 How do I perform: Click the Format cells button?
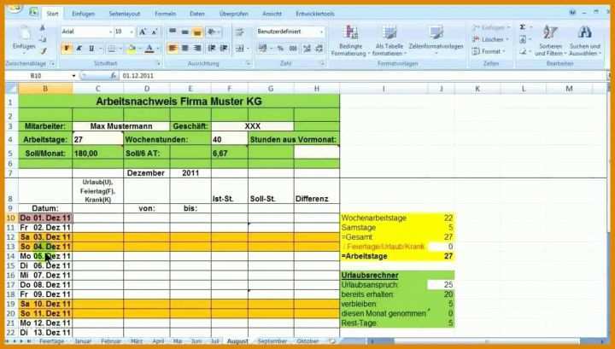coord(489,51)
